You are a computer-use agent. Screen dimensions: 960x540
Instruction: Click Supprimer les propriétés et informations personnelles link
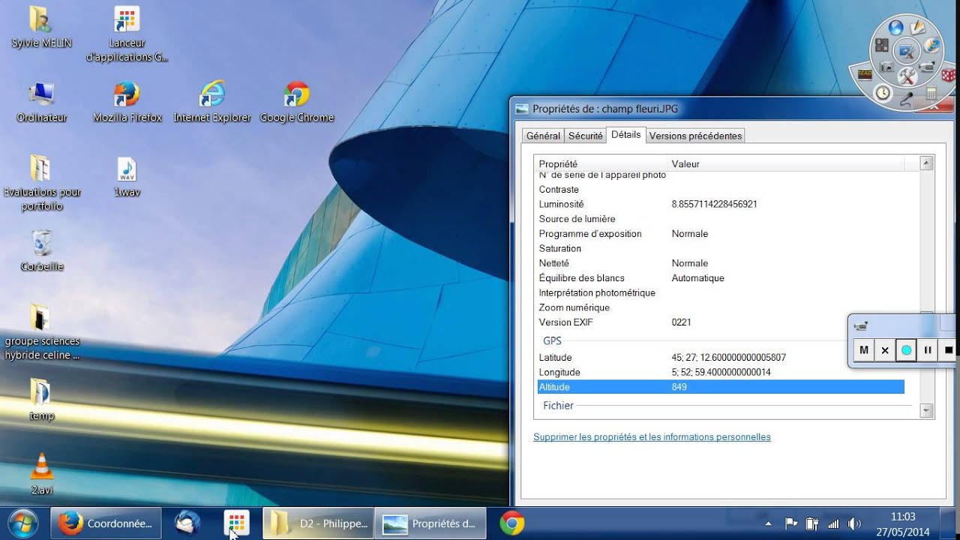point(652,436)
